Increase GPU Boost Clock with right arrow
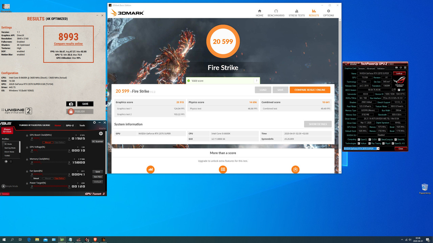433x243 pixels. click(69, 138)
